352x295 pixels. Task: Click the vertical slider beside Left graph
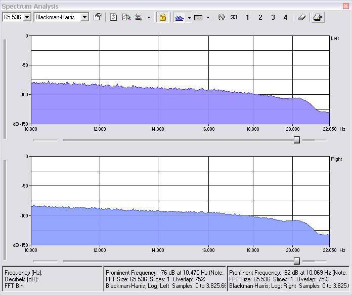tap(5, 89)
